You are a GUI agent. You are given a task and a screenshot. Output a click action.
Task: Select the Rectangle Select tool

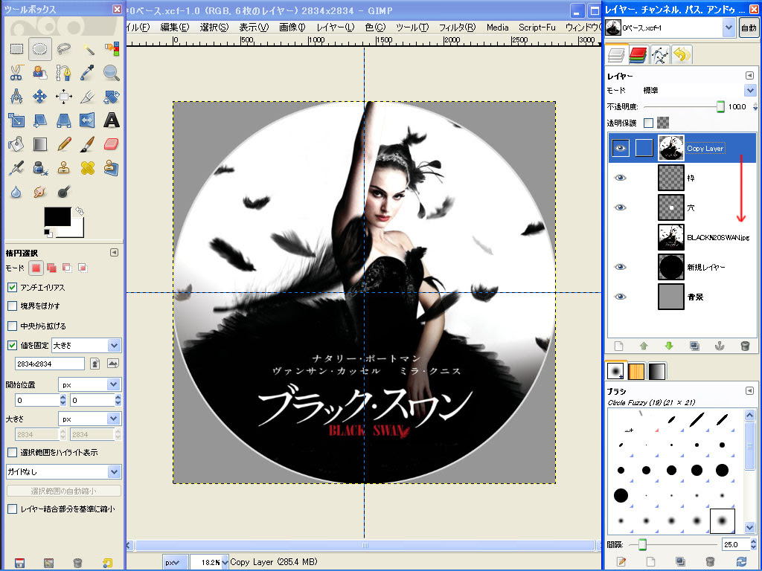click(x=16, y=48)
